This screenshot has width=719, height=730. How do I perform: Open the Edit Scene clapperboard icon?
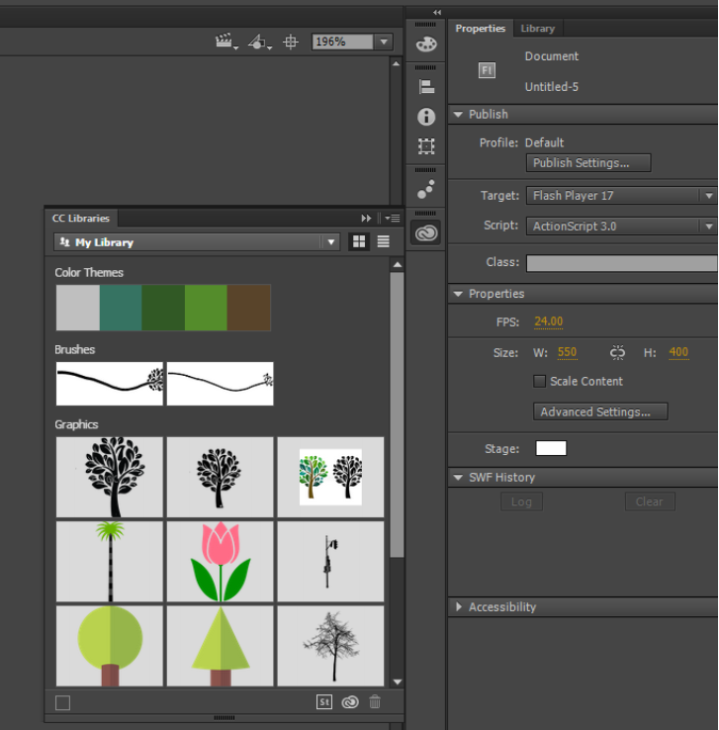click(x=226, y=42)
